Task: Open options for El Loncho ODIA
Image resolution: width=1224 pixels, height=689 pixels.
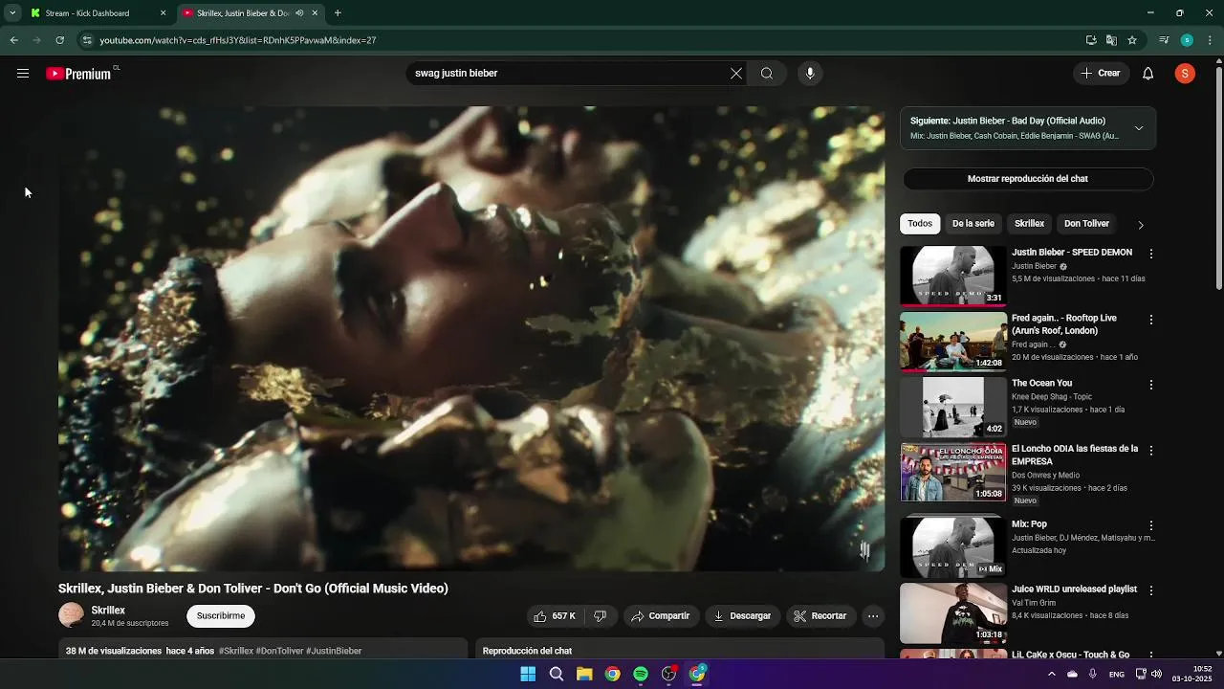Action: point(1151,450)
